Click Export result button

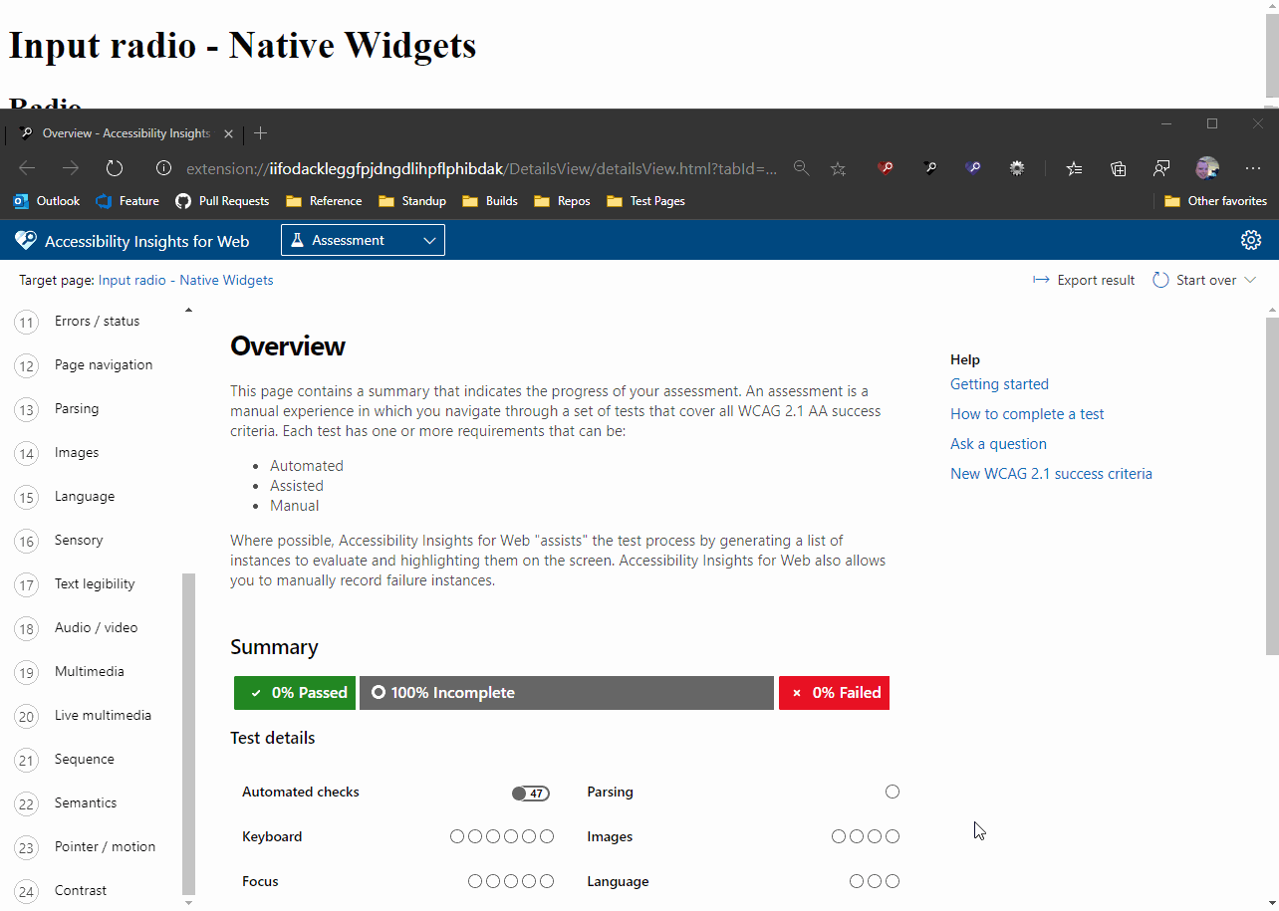(x=1084, y=280)
